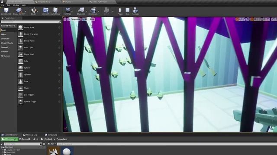Select the All Classes category
277x155 pixels.
point(6,56)
